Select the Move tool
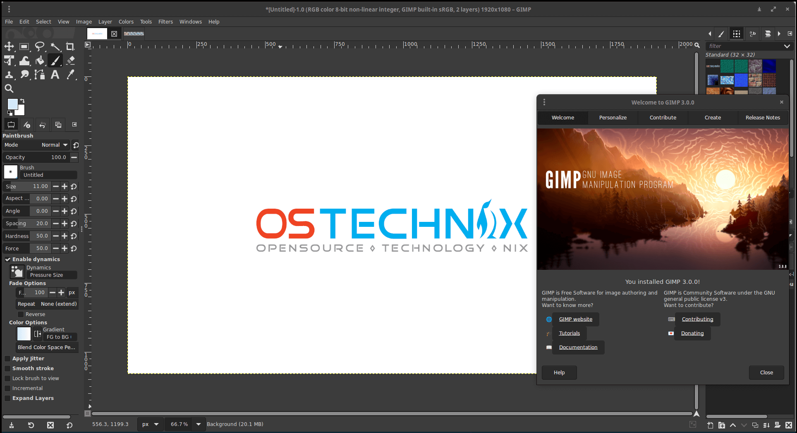The height and width of the screenshot is (433, 797). (9, 47)
